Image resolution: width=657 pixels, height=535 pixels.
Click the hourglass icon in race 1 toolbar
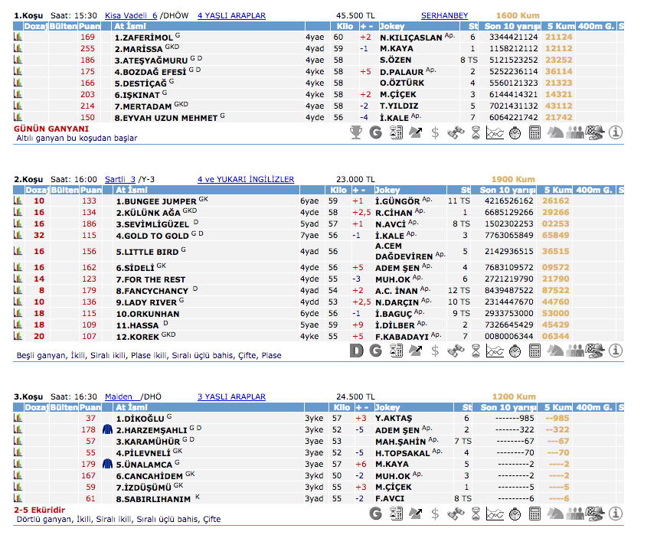click(476, 132)
